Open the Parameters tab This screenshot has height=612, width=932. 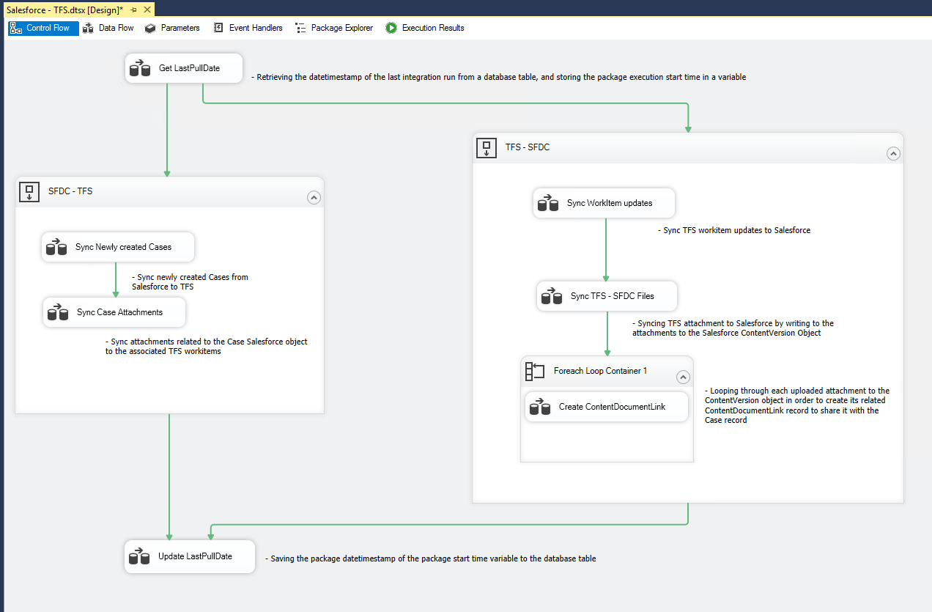pos(172,28)
